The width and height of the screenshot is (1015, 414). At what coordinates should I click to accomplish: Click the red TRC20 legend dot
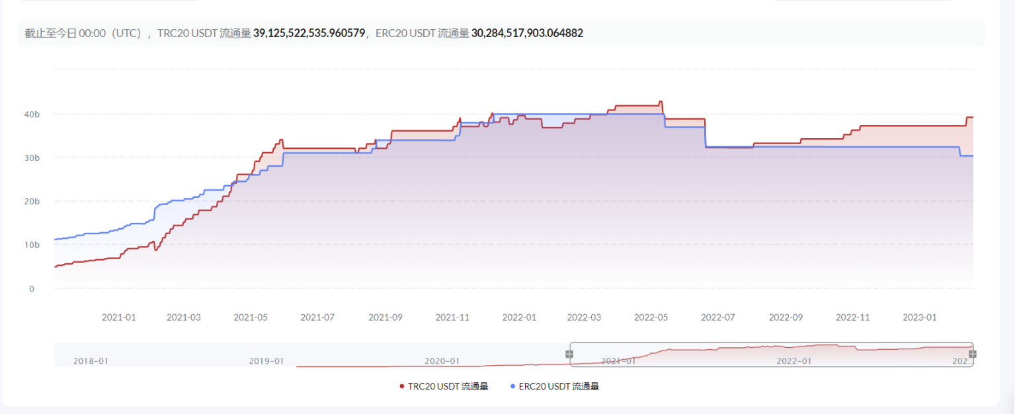[x=402, y=386]
